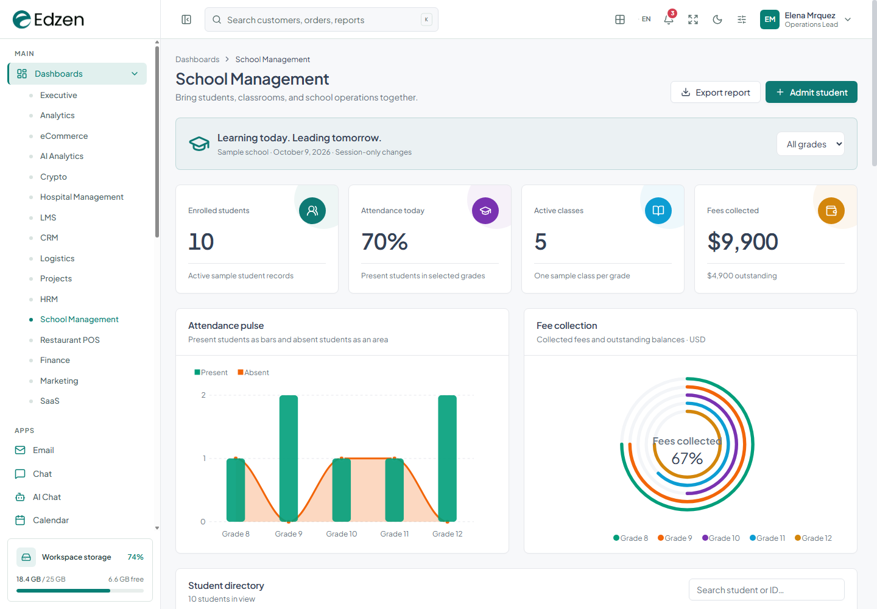Click the Active classes book icon
The image size is (877, 609).
pos(658,211)
